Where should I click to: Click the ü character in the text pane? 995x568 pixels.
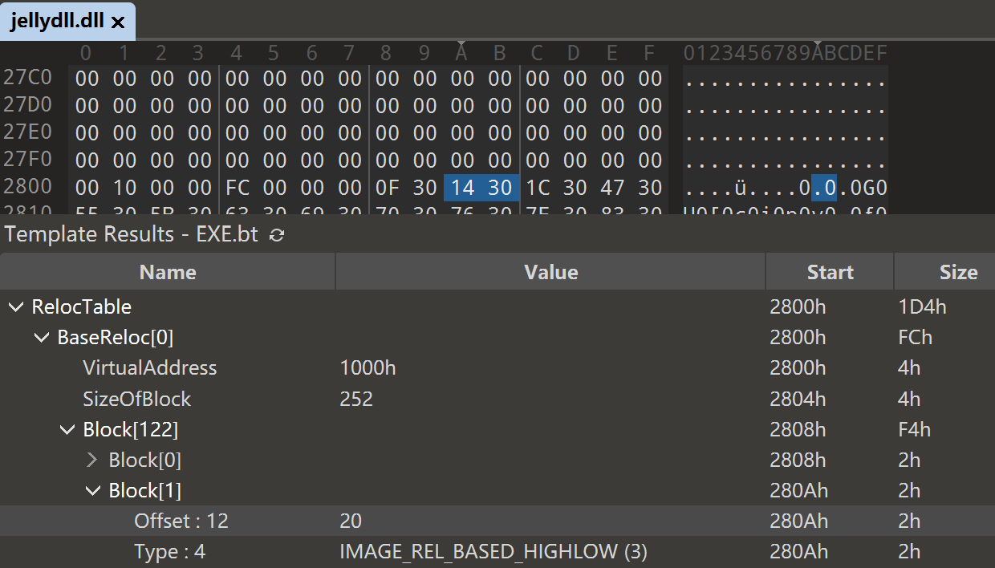pyautogui.click(x=741, y=189)
